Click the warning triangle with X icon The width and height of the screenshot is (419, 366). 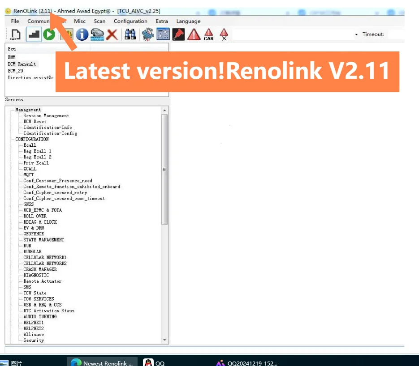(x=224, y=35)
